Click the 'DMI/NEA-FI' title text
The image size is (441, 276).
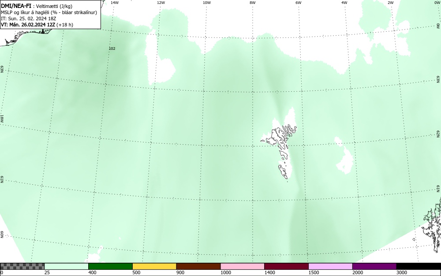tap(16, 6)
